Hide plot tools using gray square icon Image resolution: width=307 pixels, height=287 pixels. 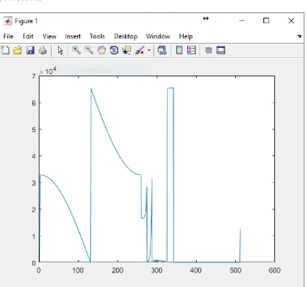208,50
